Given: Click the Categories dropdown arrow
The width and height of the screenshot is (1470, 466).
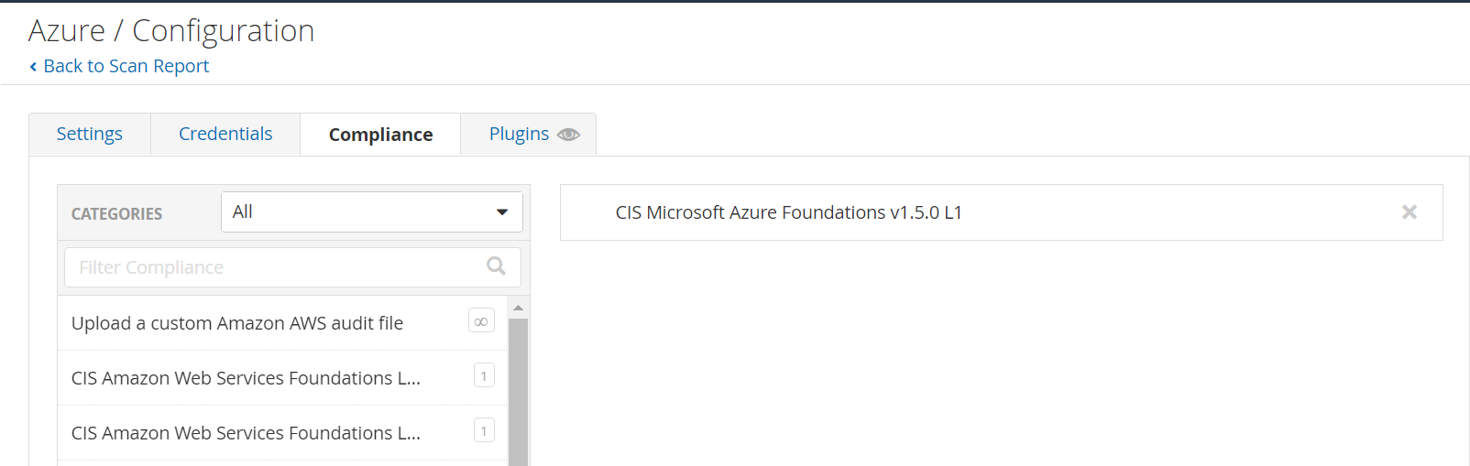Looking at the screenshot, I should click(x=502, y=212).
